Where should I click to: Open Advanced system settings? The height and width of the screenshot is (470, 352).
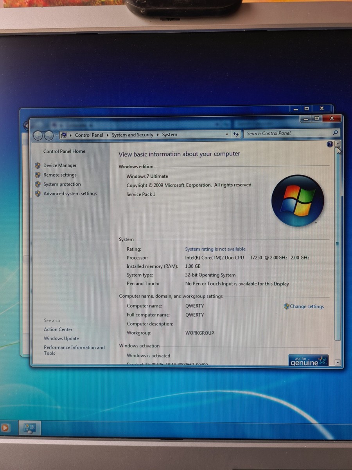point(70,193)
